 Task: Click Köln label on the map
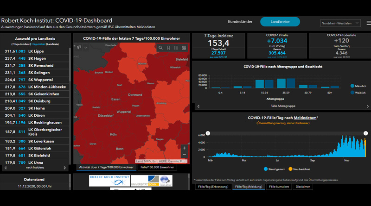click(x=113, y=134)
